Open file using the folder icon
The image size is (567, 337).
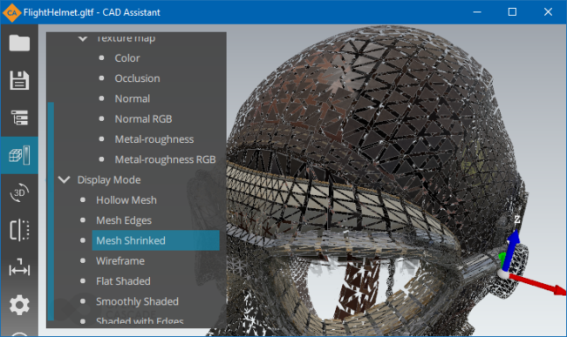19,43
